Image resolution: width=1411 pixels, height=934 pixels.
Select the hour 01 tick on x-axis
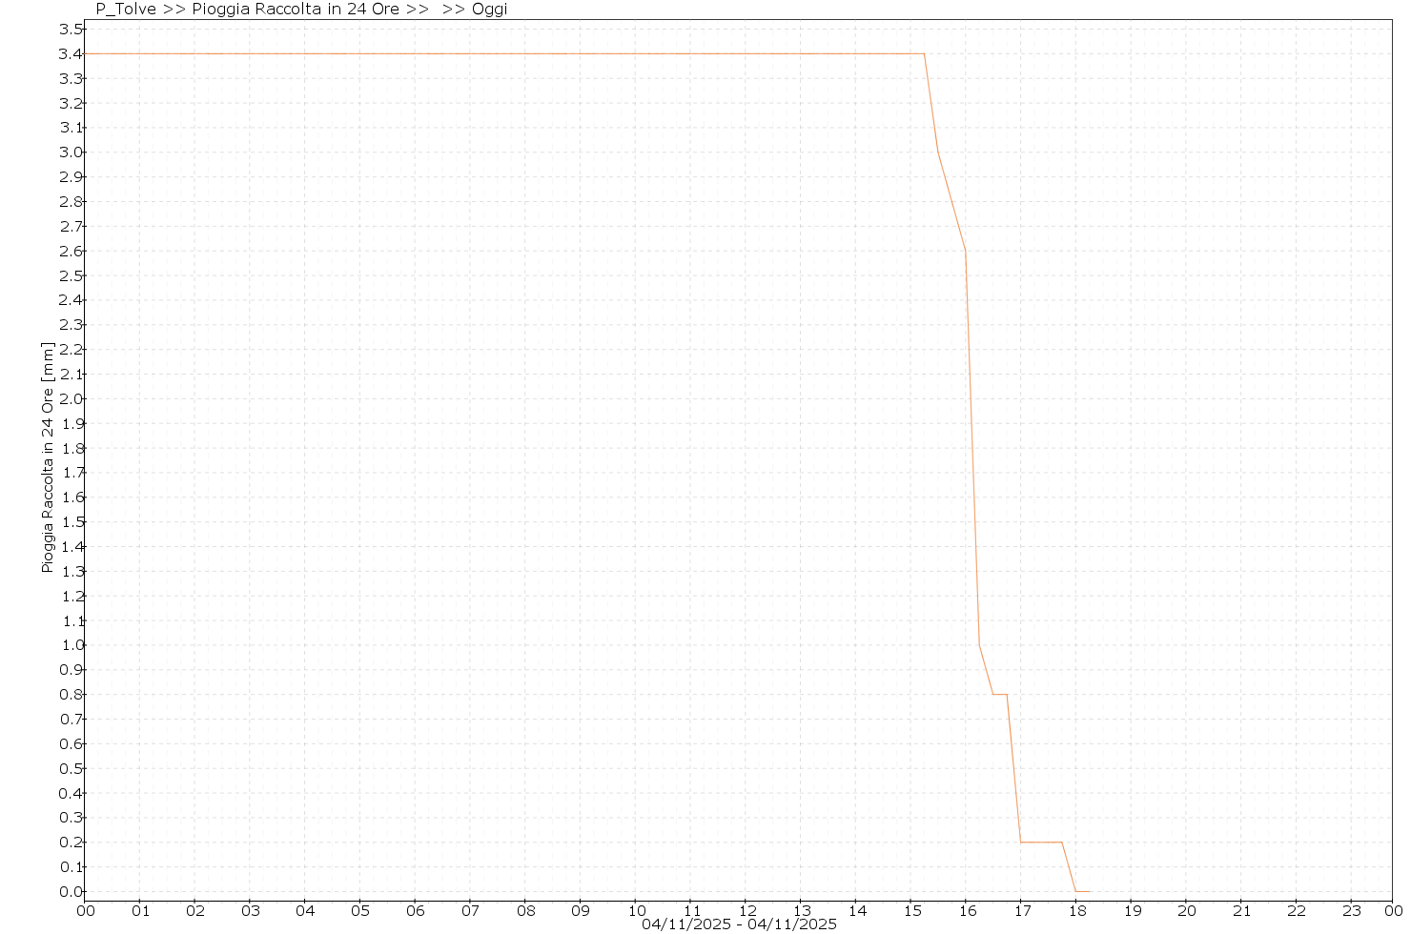[x=139, y=910]
